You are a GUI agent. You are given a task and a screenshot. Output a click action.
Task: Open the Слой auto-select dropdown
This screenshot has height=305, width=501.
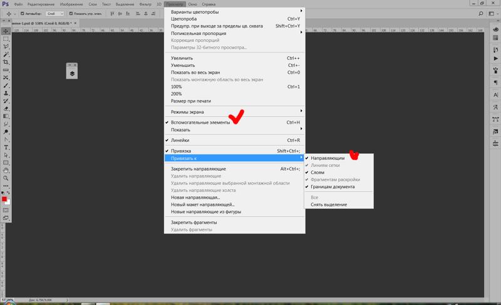(55, 14)
